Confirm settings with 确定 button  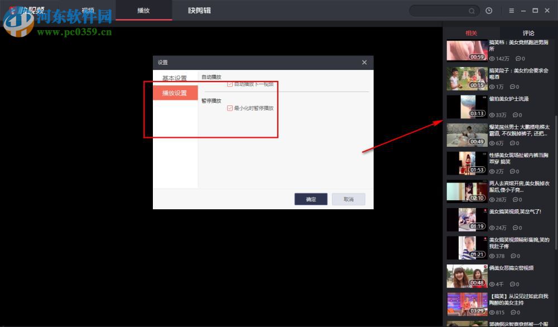[x=311, y=199]
